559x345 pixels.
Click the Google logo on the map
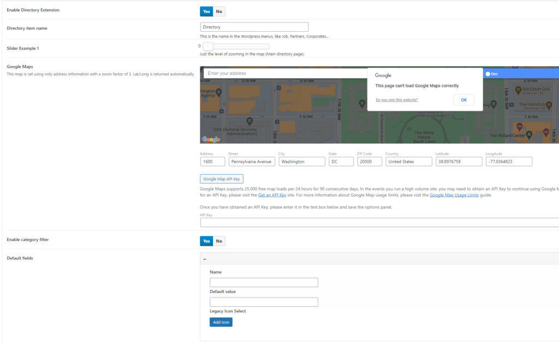[x=211, y=139]
